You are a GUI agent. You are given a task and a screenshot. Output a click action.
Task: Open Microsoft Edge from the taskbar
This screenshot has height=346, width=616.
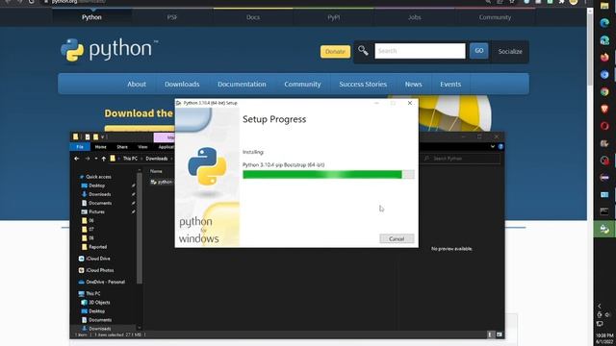[604, 23]
